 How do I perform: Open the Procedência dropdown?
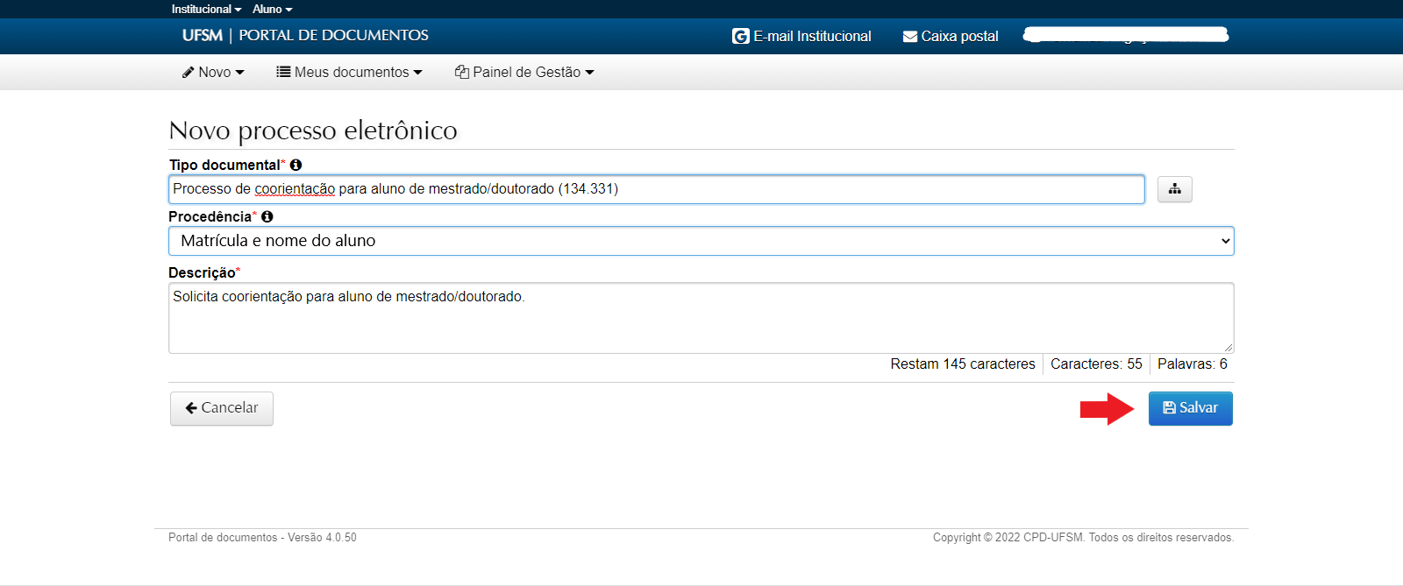(701, 241)
